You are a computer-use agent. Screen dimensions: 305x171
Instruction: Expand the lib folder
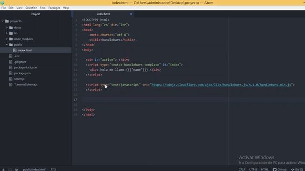[7, 33]
